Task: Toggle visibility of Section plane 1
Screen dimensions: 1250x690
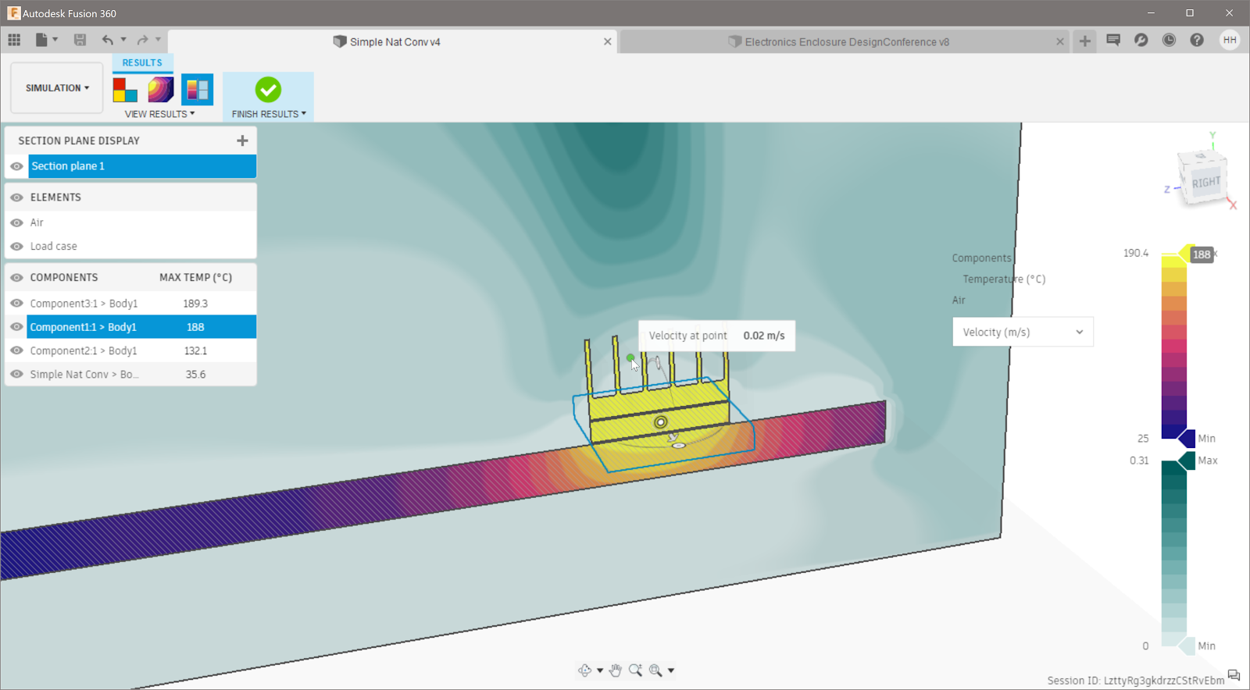Action: (16, 166)
